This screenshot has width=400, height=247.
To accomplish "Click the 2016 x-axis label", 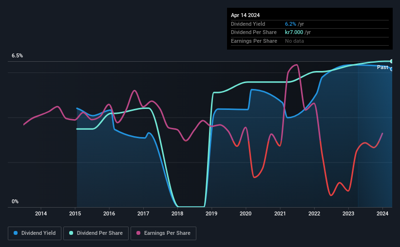I will 109,213.
